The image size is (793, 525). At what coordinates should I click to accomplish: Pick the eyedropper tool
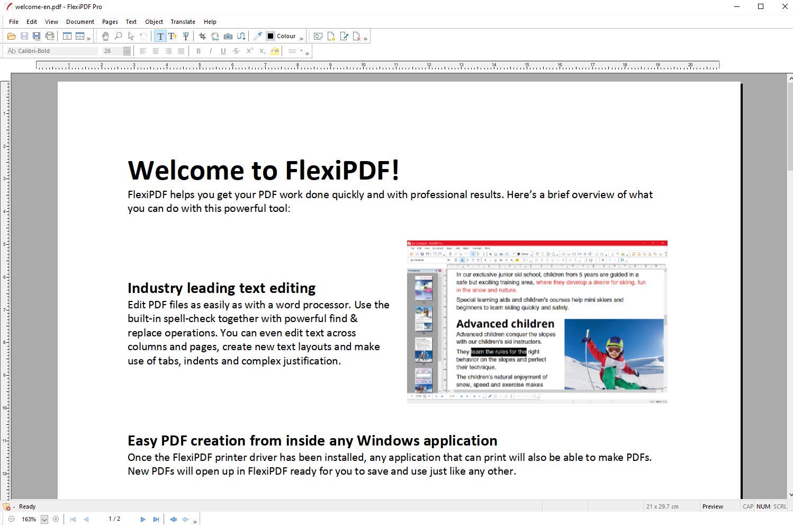coord(258,36)
